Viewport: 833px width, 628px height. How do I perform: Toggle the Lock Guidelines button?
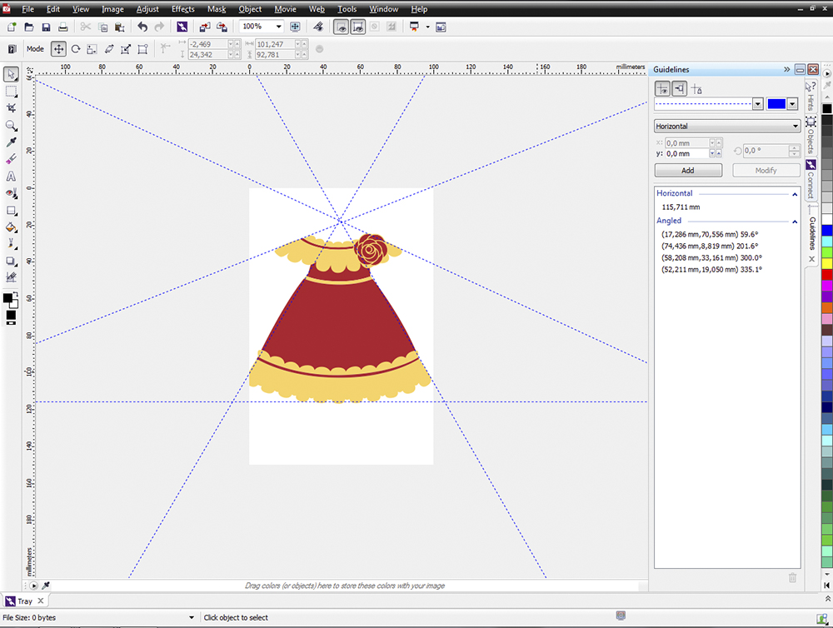click(x=698, y=89)
